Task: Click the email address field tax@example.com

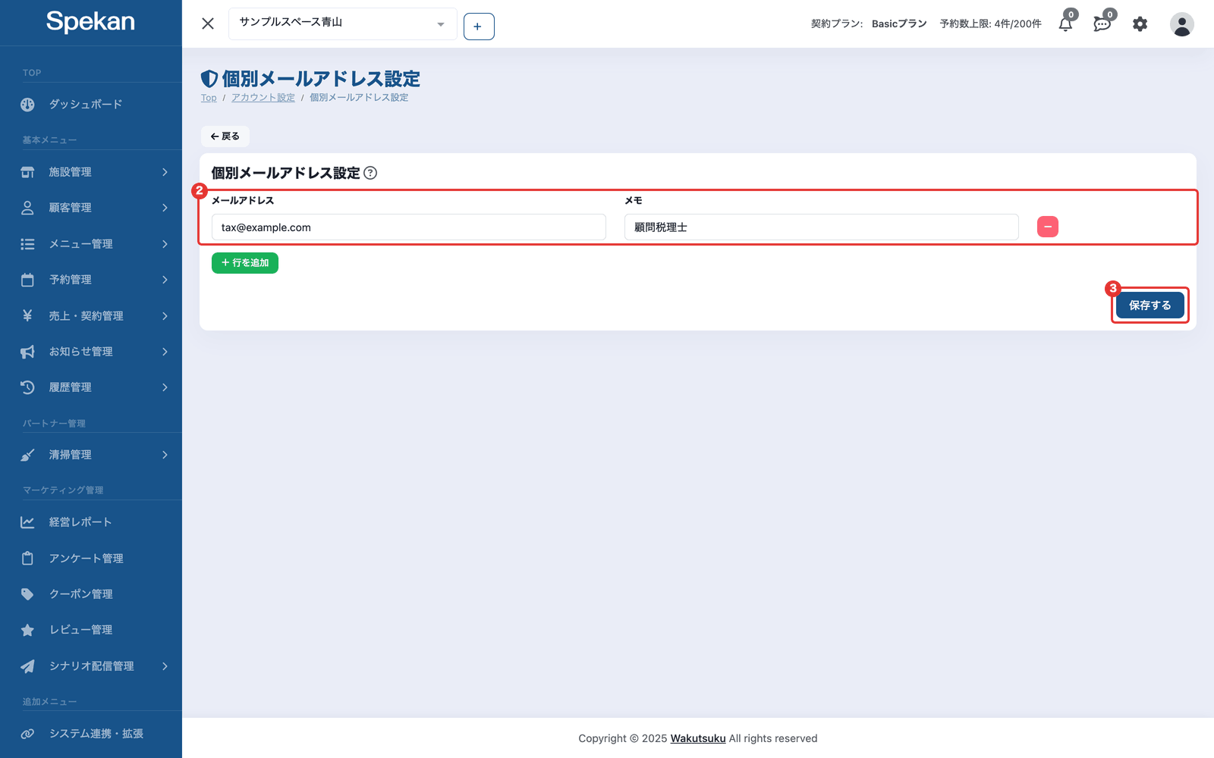Action: point(409,227)
